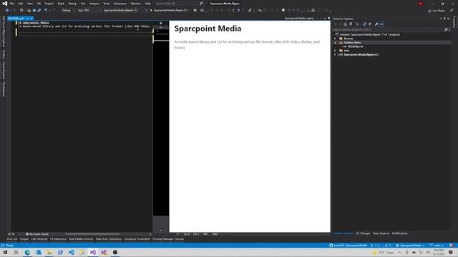Screen dimensions: 458x257
Task: Open the File menu
Action: [11, 4]
